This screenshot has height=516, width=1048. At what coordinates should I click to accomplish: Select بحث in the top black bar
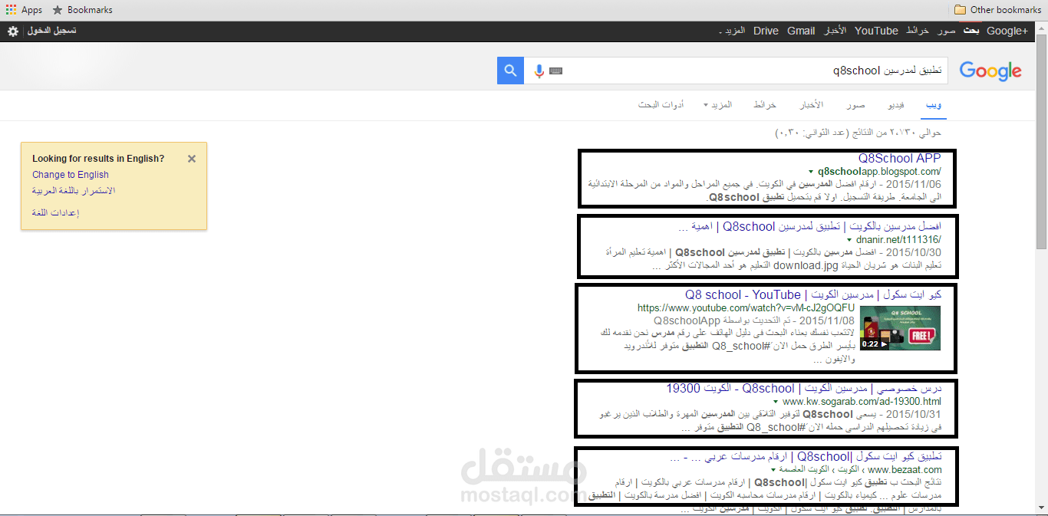[x=972, y=31]
